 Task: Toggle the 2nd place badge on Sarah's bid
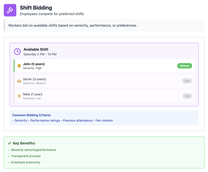[187, 81]
